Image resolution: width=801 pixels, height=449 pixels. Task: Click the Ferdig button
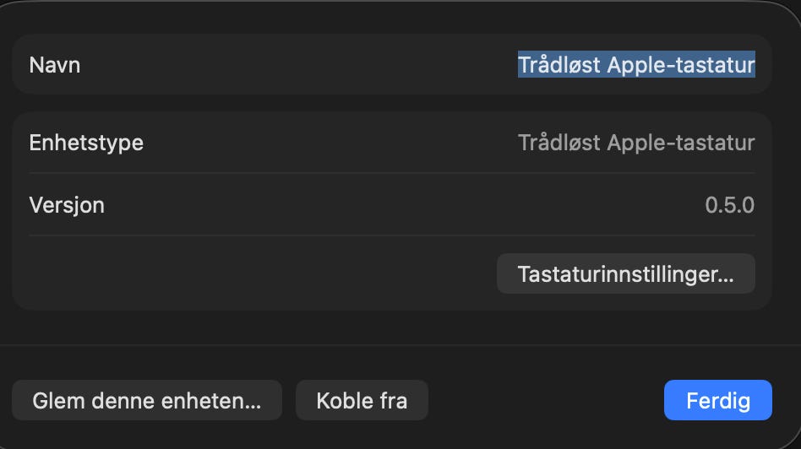pos(717,400)
